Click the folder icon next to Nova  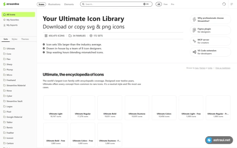pos(4,90)
